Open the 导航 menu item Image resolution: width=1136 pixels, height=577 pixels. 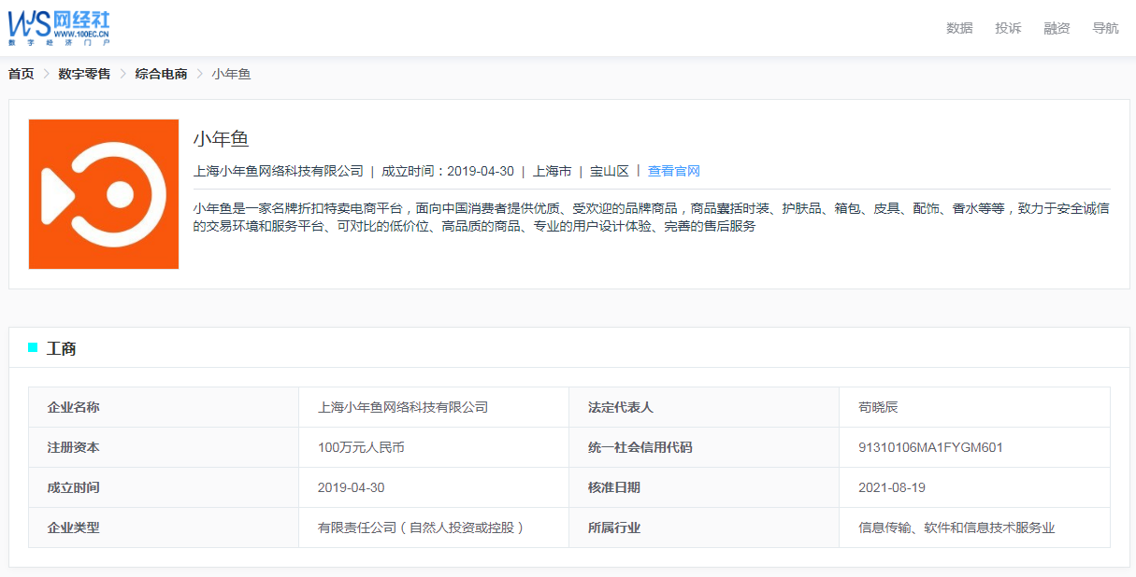[1105, 28]
